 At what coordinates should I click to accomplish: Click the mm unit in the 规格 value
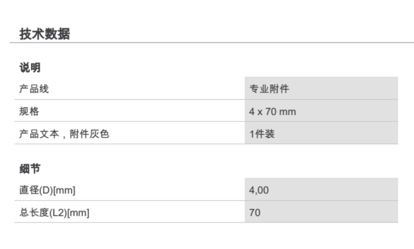(288, 112)
